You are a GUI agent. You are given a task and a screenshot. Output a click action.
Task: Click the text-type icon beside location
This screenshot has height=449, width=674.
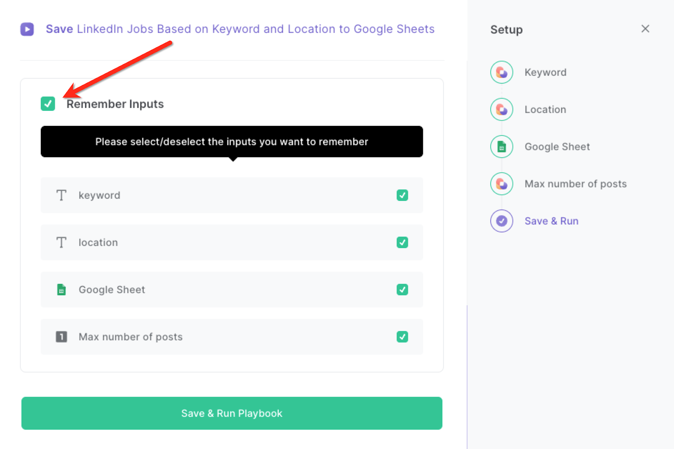pos(62,242)
